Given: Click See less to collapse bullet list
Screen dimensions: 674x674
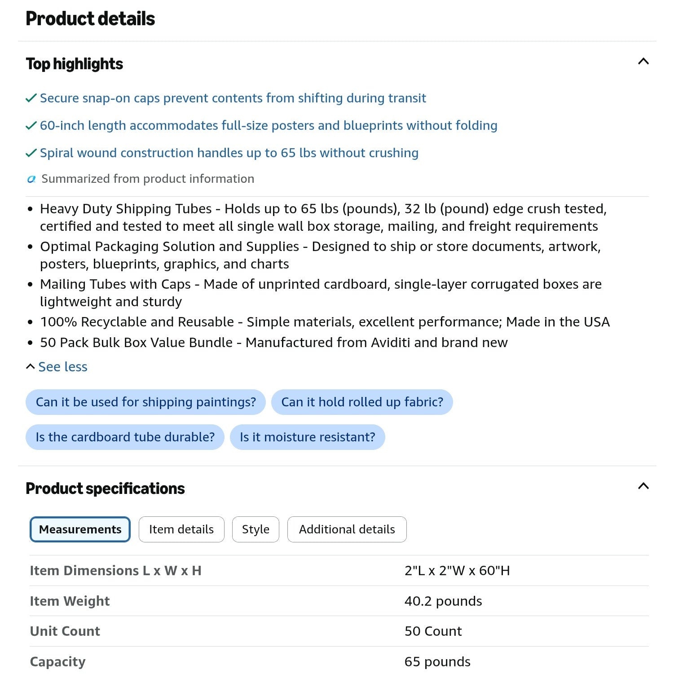Looking at the screenshot, I should pyautogui.click(x=63, y=367).
